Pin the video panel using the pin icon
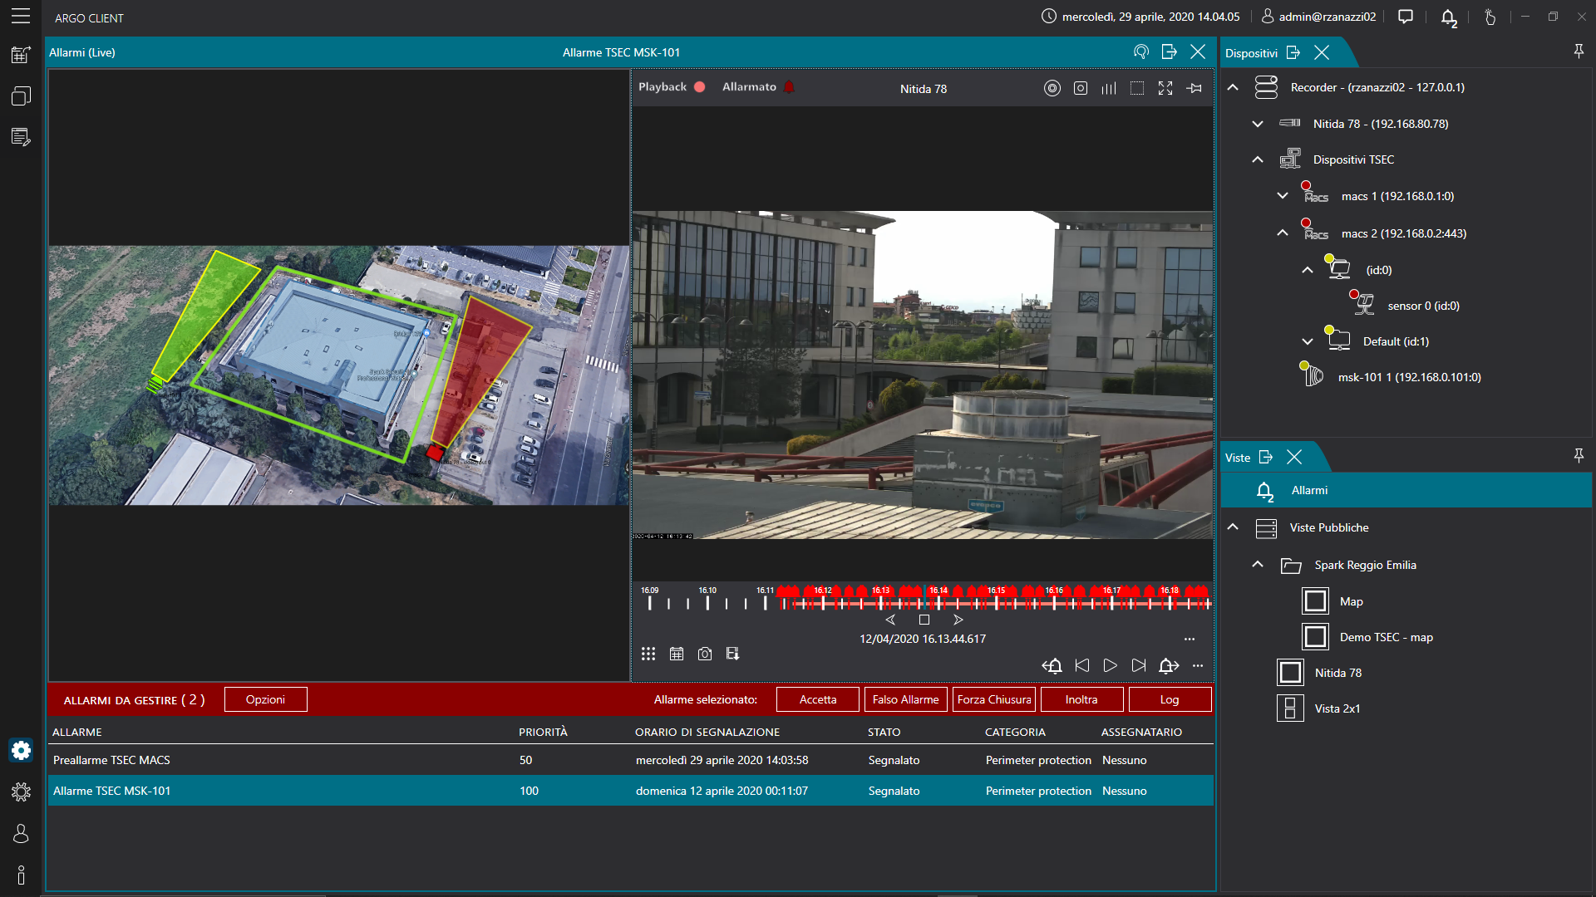 (x=1195, y=88)
